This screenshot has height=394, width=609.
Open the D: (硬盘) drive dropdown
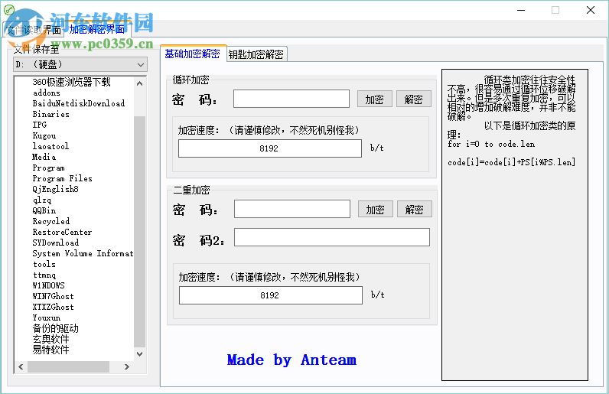pos(80,64)
